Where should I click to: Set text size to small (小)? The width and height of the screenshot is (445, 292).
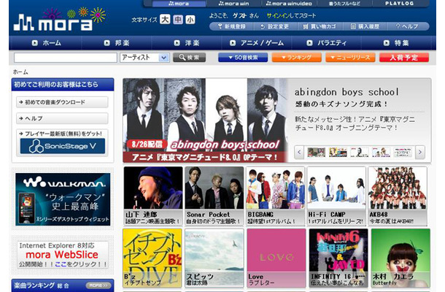pyautogui.click(x=190, y=20)
